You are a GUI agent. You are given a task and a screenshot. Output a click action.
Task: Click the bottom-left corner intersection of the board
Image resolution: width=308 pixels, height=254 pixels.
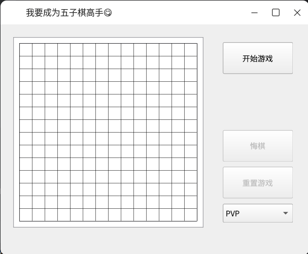pyautogui.click(x=19, y=221)
